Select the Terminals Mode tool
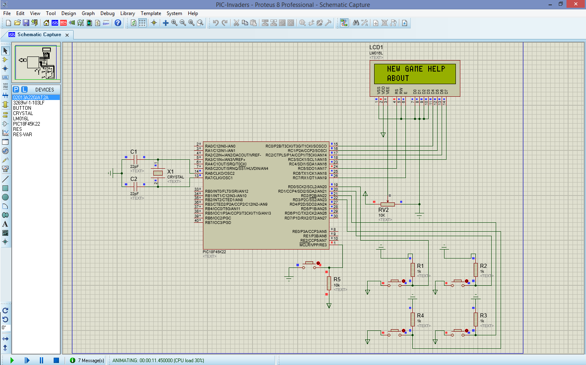The height and width of the screenshot is (365, 586). pos(5,115)
